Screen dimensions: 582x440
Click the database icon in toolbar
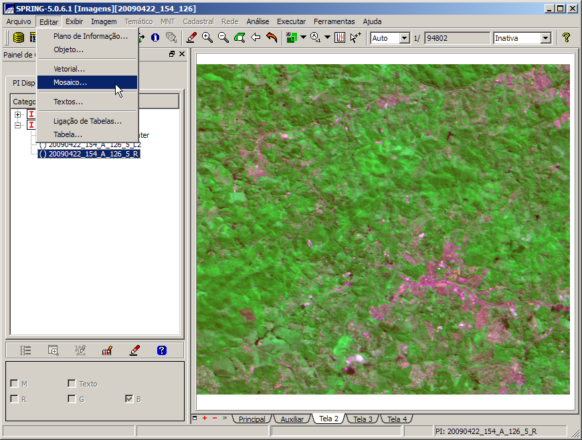click(x=19, y=38)
